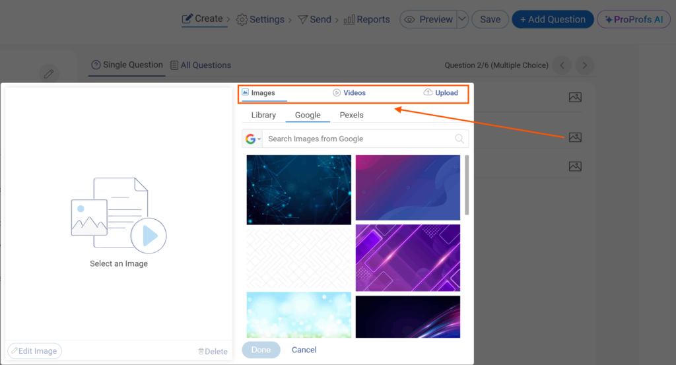Click the Done button
Image resolution: width=676 pixels, height=365 pixels.
click(x=261, y=350)
